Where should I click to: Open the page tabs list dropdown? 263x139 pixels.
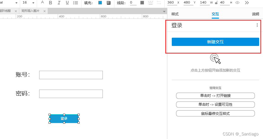(164, 11)
